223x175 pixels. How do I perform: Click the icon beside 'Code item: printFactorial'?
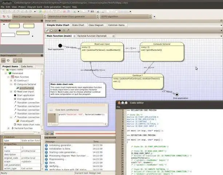point(51,110)
